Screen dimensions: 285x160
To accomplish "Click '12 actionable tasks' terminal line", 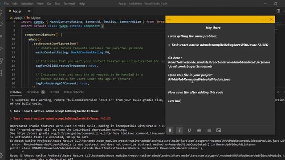I will click(x=49, y=137).
